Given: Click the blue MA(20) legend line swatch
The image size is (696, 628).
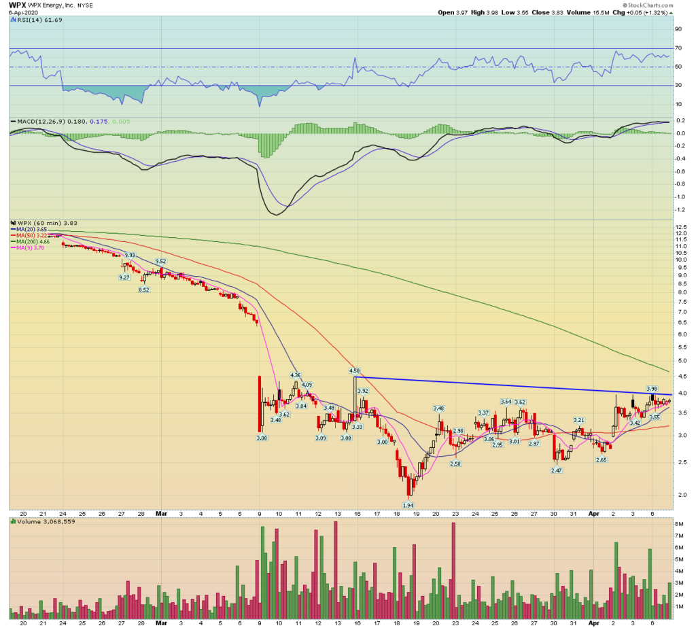Looking at the screenshot, I should tap(14, 230).
